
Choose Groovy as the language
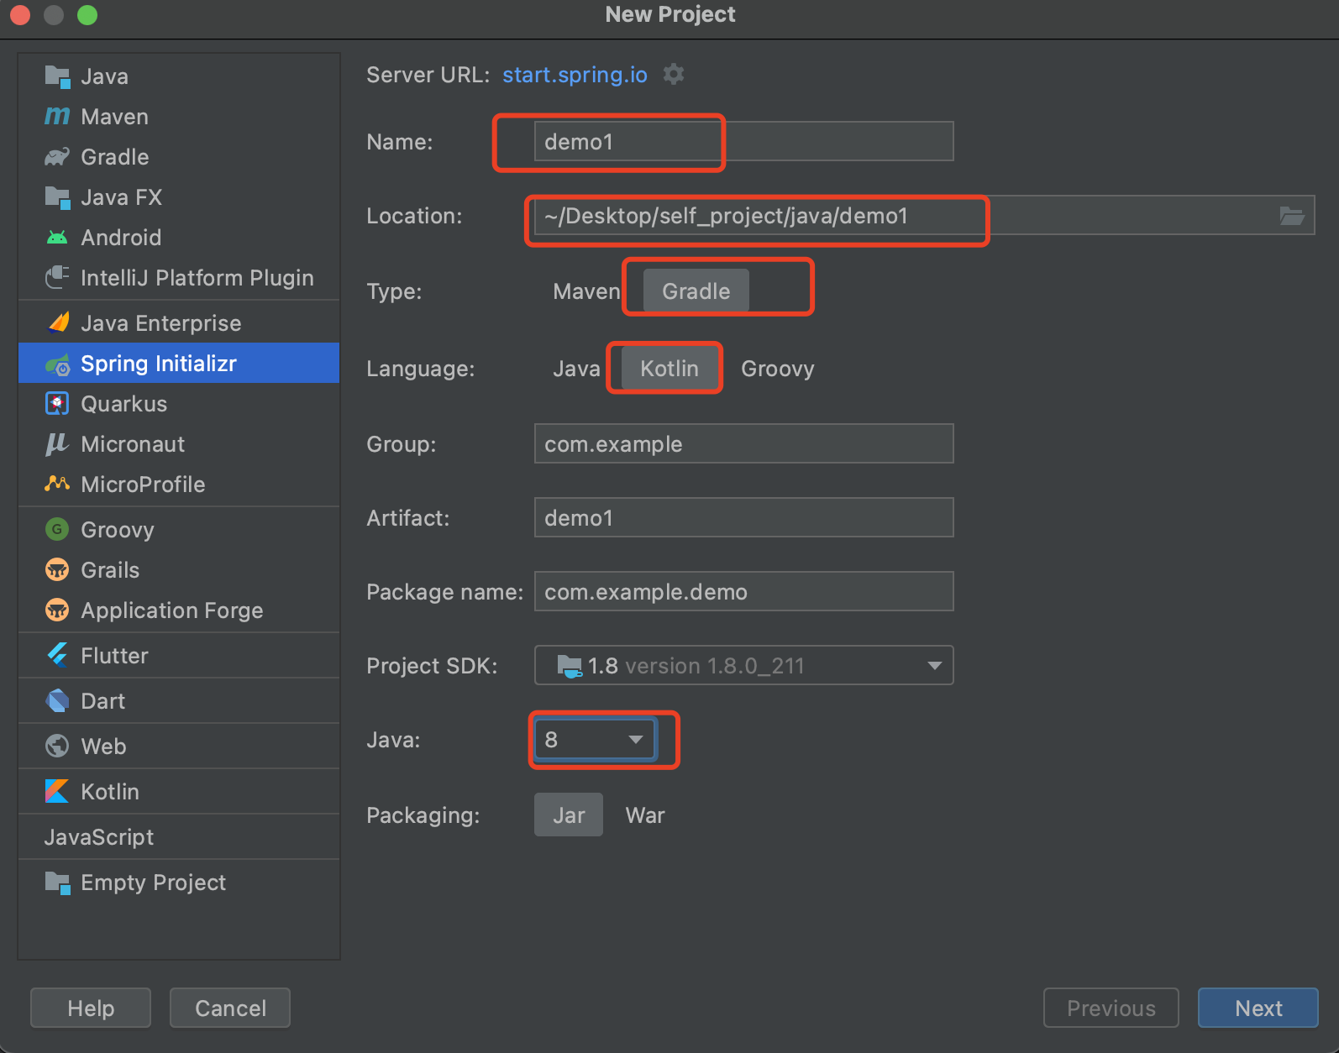pyautogui.click(x=778, y=369)
